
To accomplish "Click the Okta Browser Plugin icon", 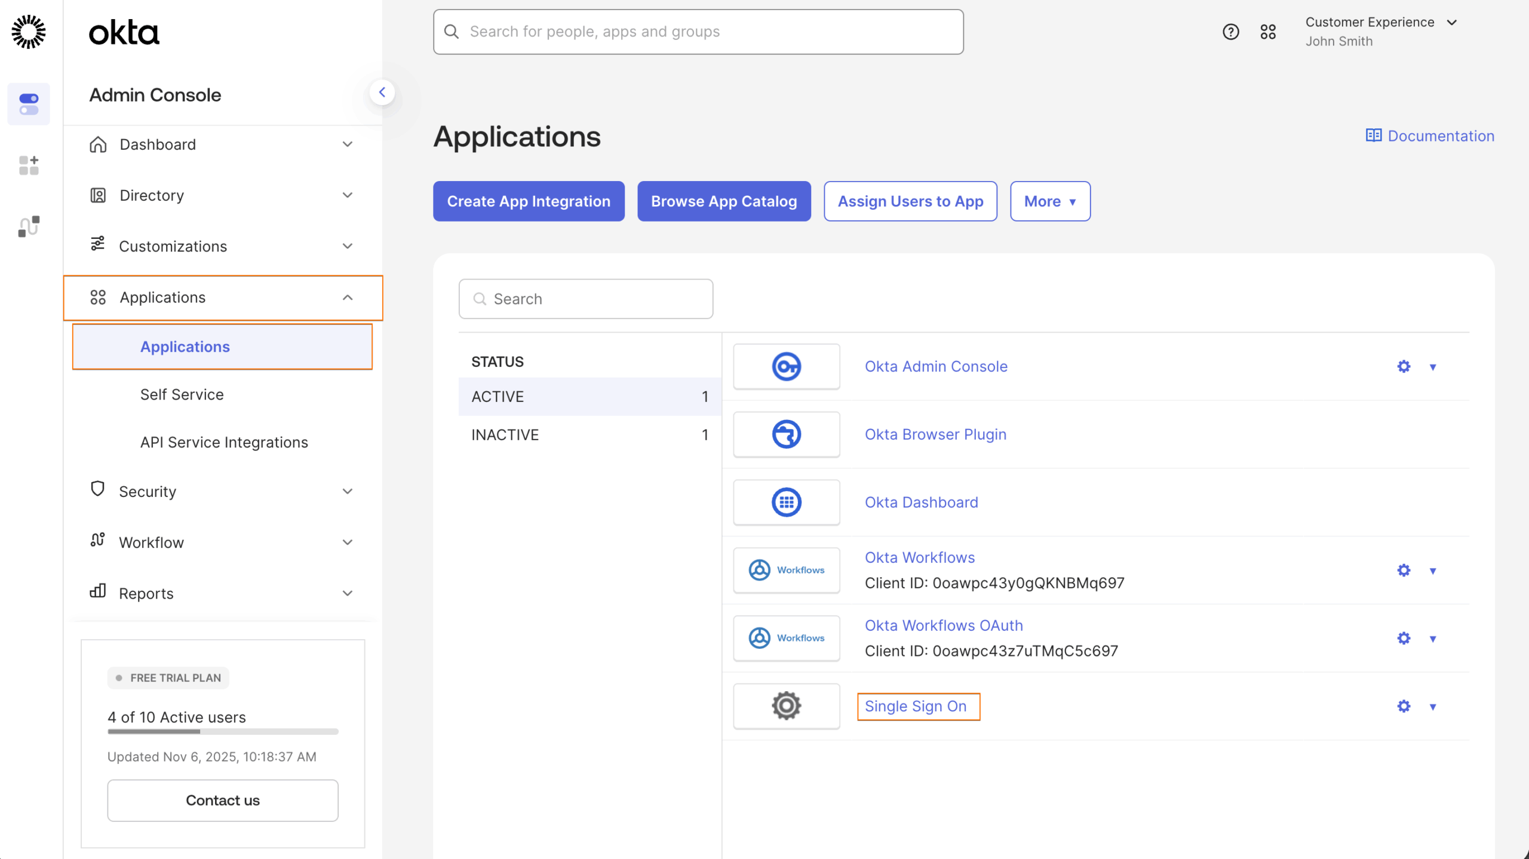I will (x=786, y=434).
